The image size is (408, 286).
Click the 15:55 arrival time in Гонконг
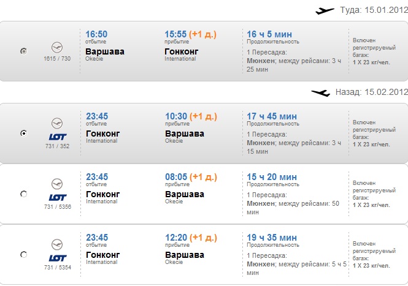[x=177, y=33]
